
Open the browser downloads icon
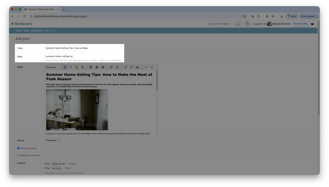281,16
